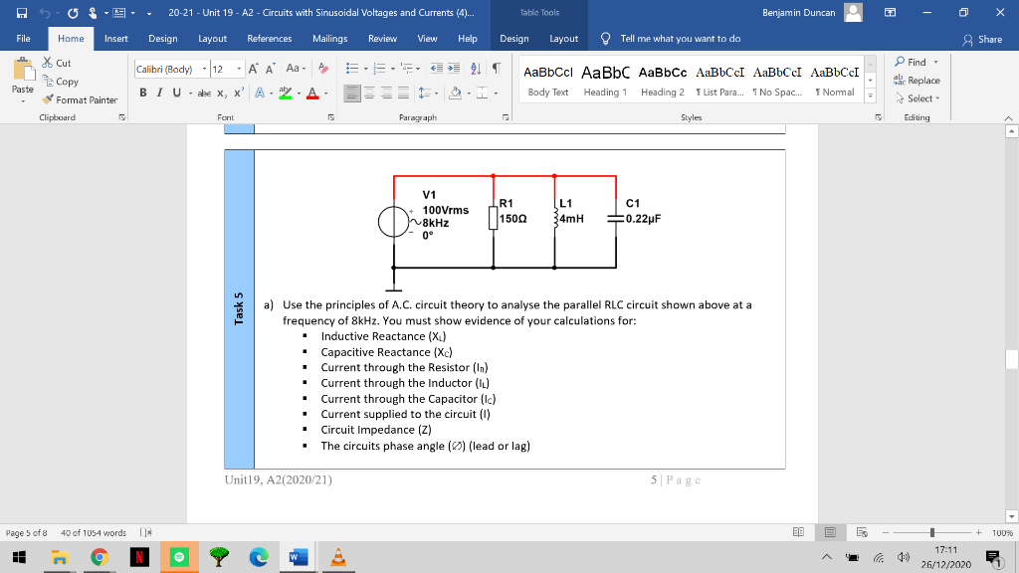Open the Change Case menu
The image size is (1019, 573).
tap(296, 69)
